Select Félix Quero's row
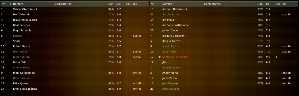299x96 pixels. pyautogui.click(x=75, y=83)
